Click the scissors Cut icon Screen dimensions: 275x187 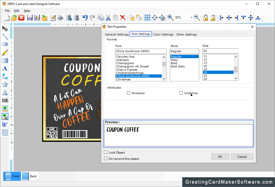click(x=108, y=17)
